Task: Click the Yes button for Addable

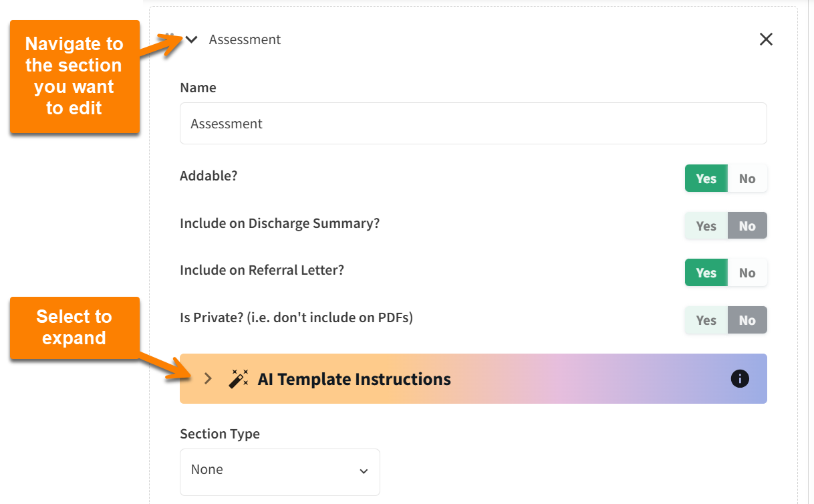Action: (706, 178)
